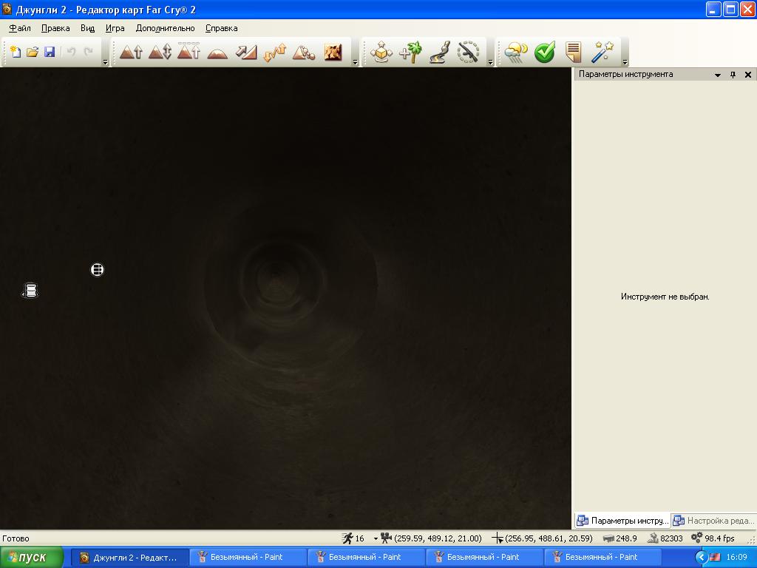Image resolution: width=757 pixels, height=568 pixels.
Task: Expand the environment toolbar options arrow
Action: 625,62
